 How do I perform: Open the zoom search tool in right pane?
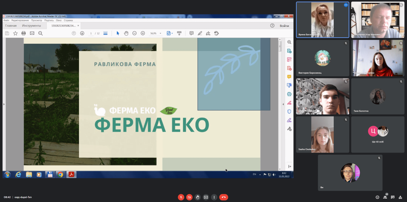[289, 42]
